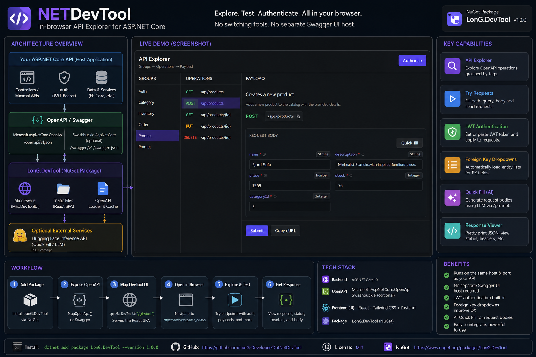
Task: Click the Copy cURL button
Action: pyautogui.click(x=285, y=231)
